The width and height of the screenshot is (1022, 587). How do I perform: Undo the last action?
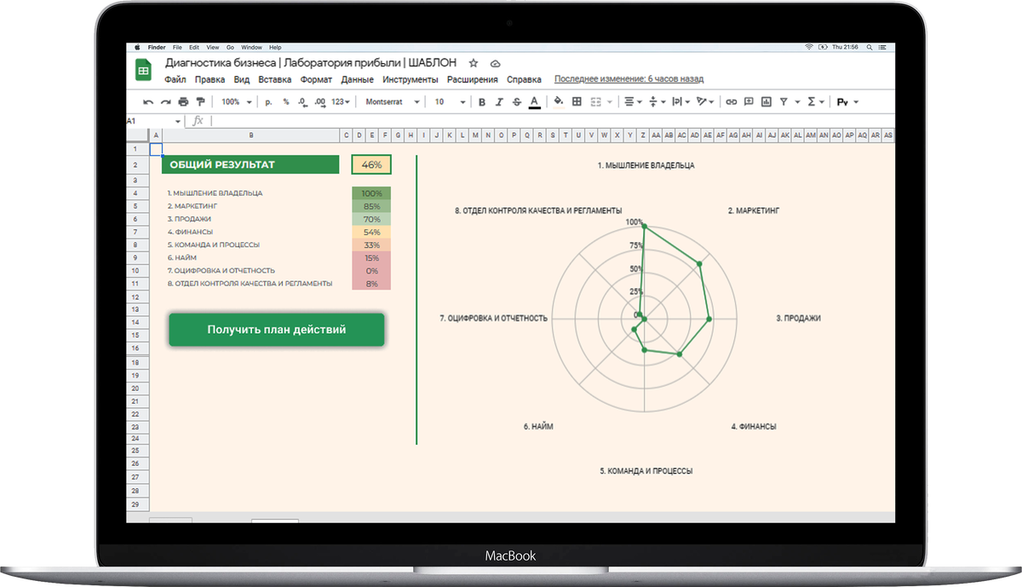click(148, 102)
